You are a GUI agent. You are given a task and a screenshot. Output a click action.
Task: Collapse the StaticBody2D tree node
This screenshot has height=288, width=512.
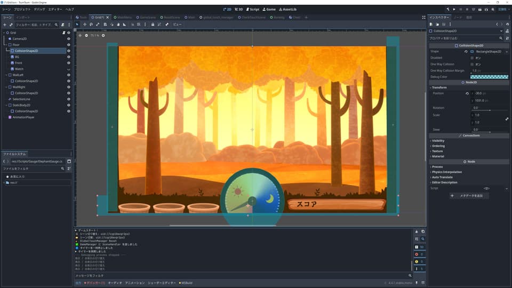[6, 105]
